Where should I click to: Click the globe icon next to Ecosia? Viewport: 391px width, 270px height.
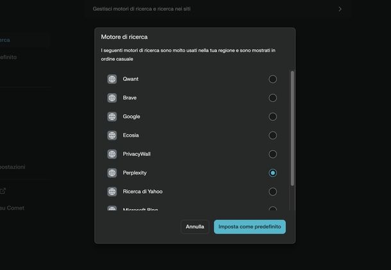[112, 135]
